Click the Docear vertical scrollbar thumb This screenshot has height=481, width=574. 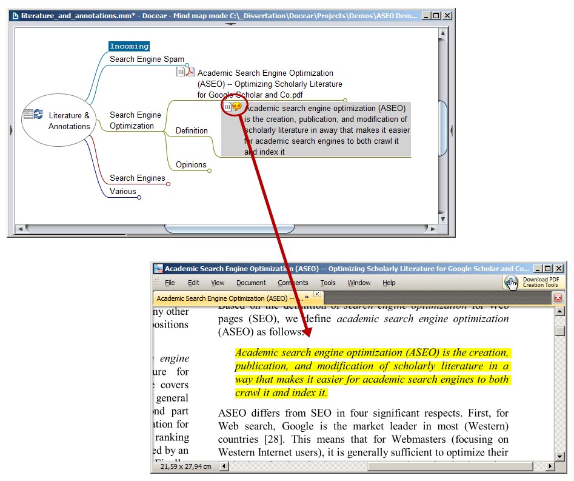(443, 128)
